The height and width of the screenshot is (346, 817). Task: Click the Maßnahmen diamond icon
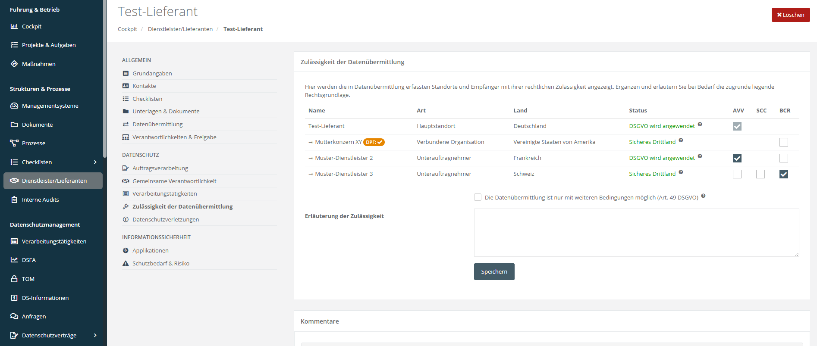coord(14,64)
